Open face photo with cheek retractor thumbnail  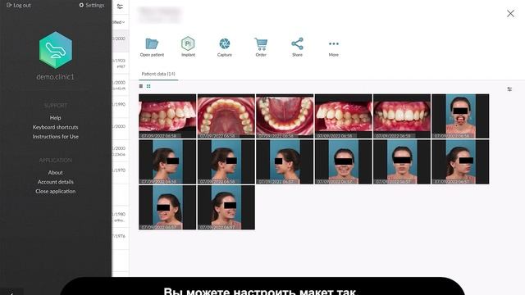click(x=460, y=116)
